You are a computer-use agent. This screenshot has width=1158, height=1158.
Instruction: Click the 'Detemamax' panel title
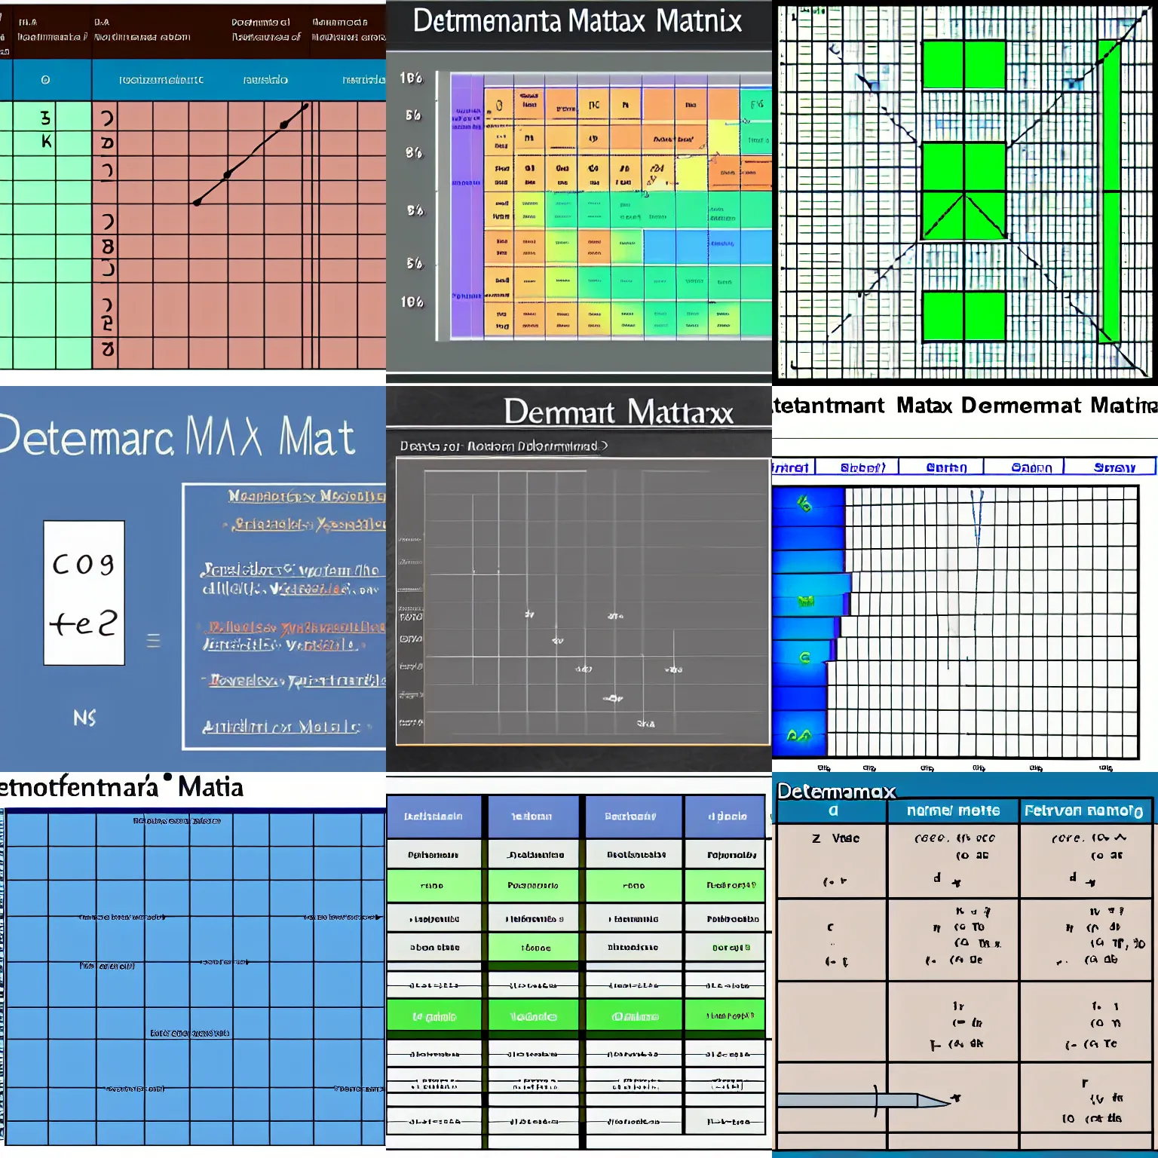pos(836,791)
